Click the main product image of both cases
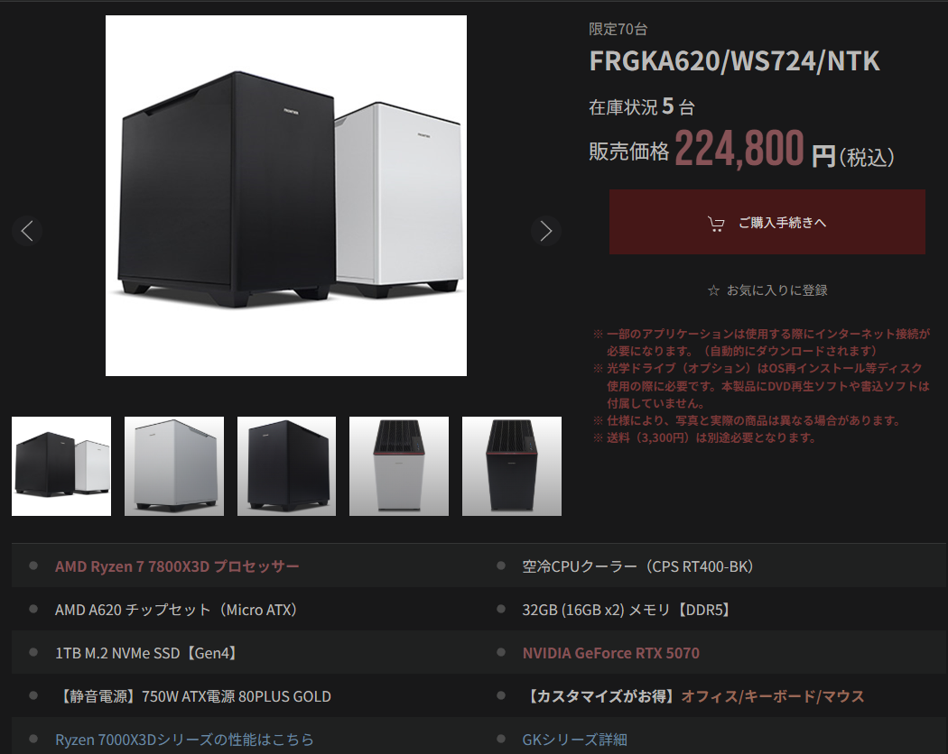Viewport: 948px width, 754px height. click(286, 196)
